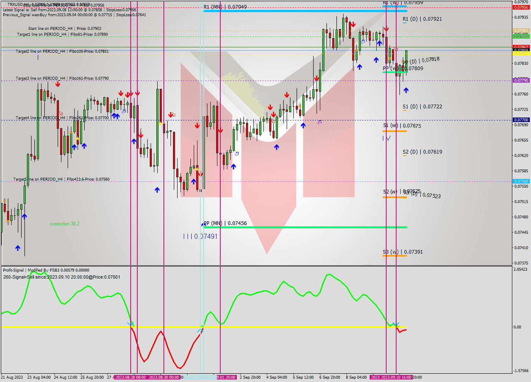The width and height of the screenshot is (531, 382).
Task: Select the green PP (MN) pivot line
Action: click(x=305, y=227)
